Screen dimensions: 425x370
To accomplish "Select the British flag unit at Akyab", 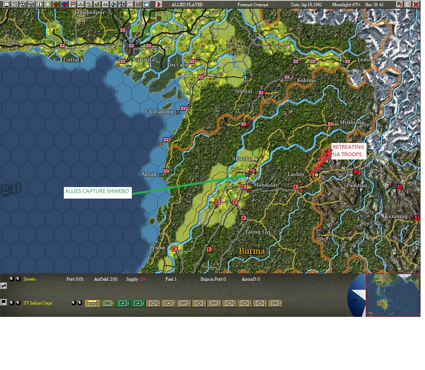I will 166,171.
